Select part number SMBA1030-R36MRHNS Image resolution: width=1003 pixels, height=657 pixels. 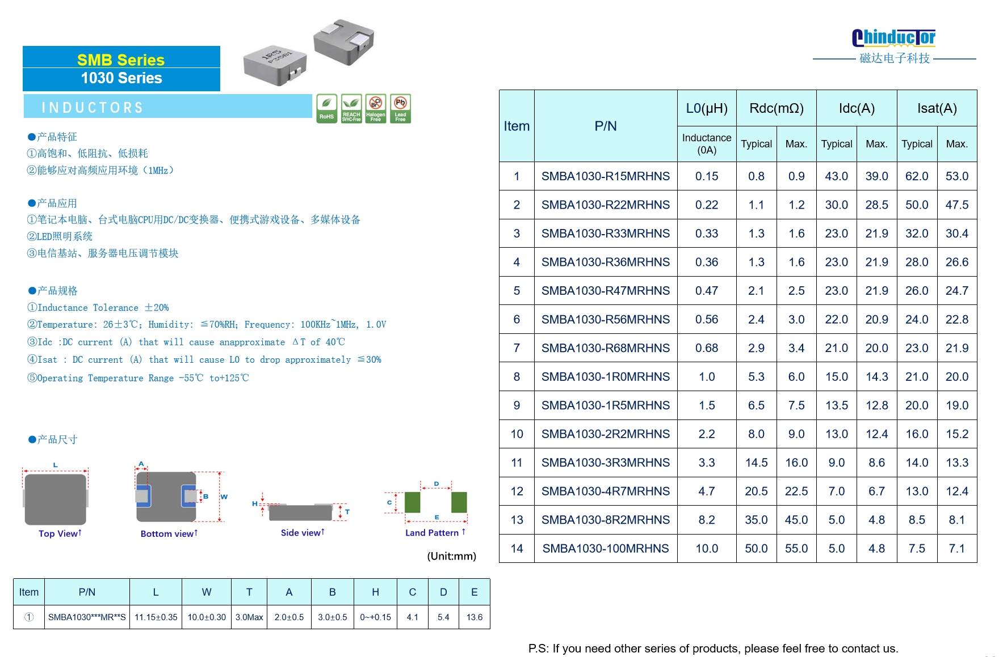click(605, 262)
